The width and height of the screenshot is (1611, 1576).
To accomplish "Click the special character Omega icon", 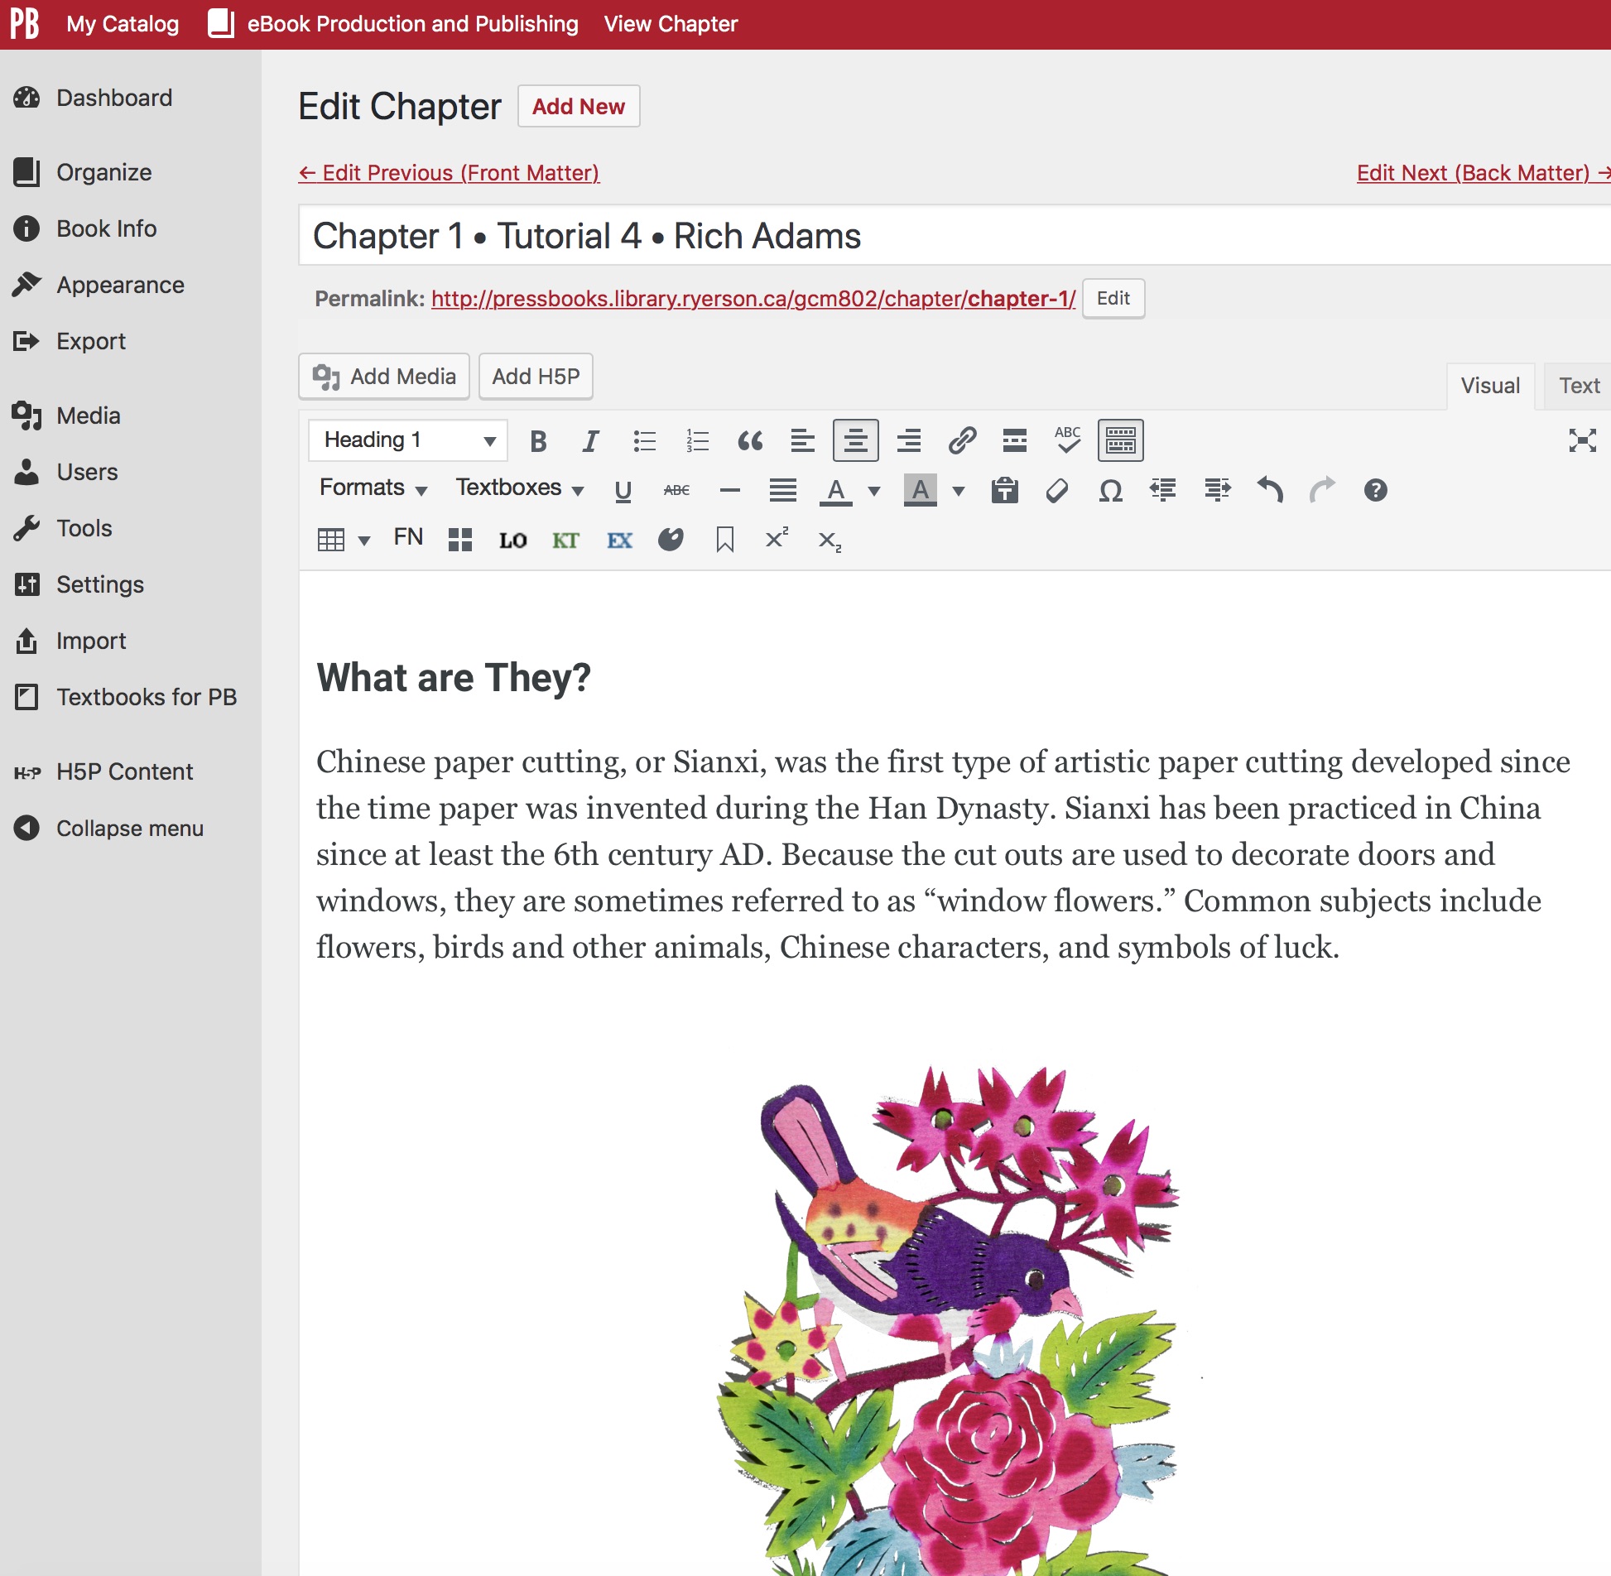I will (x=1110, y=490).
